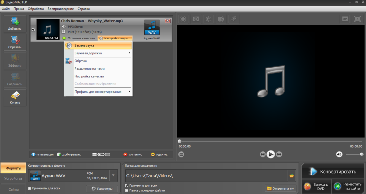Enable Папка с исходным файлом checkbox
Viewport: 366px width, 194px height.
127,190
